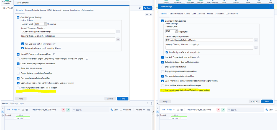Click Memory Limit stepper arrows in right dialog
This screenshot has width=277, height=130.
(176, 31)
